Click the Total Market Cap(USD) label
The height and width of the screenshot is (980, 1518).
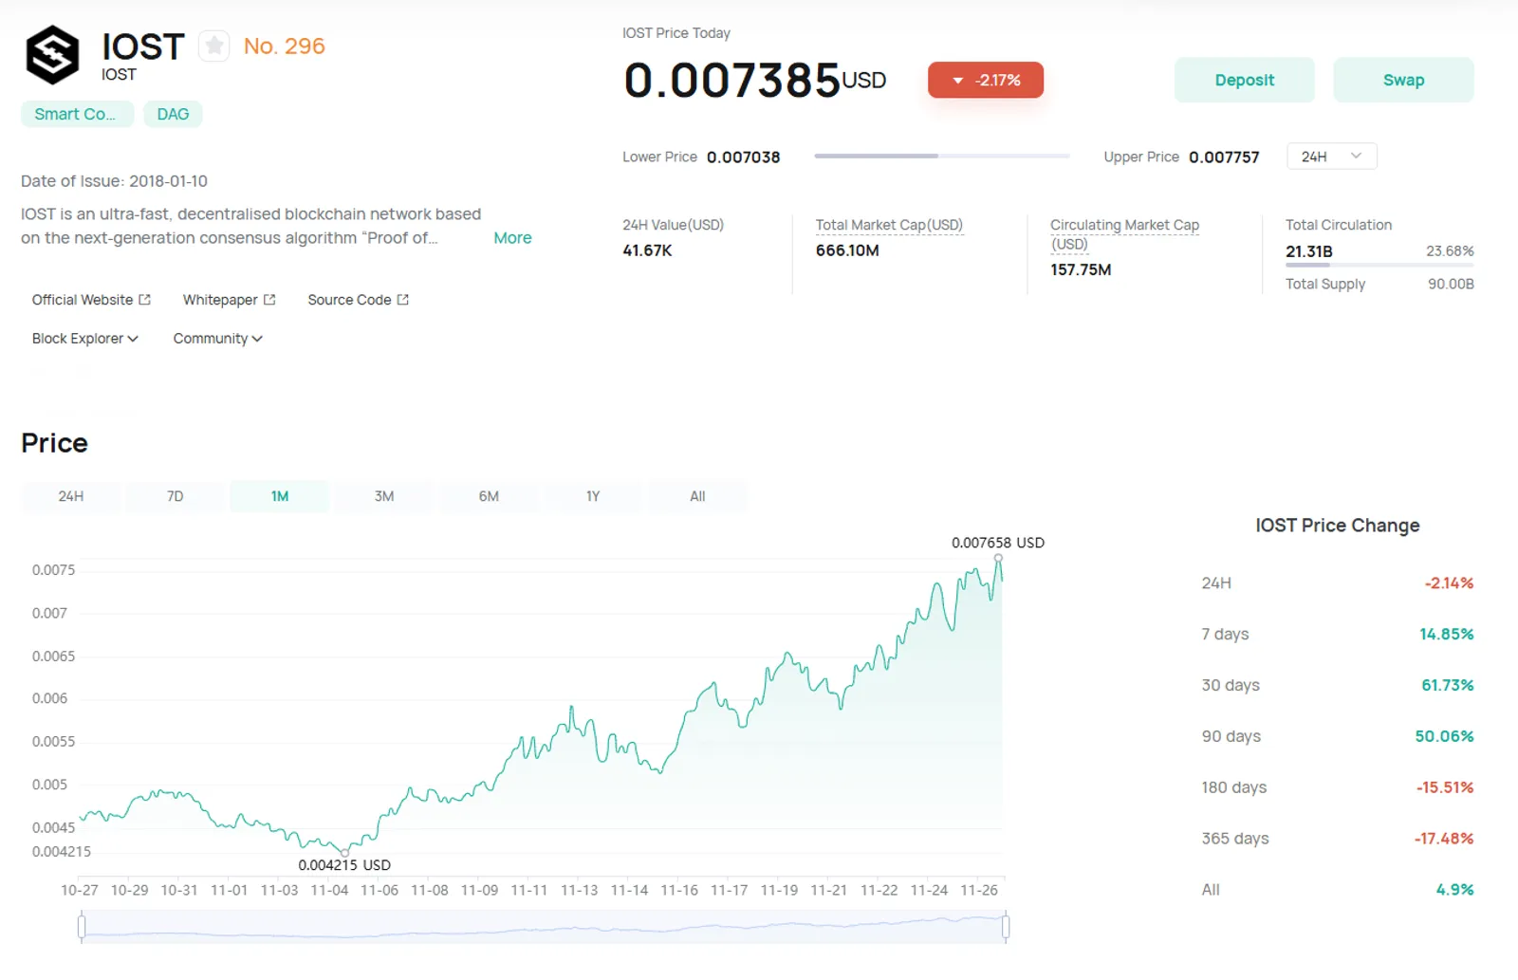[x=889, y=225]
